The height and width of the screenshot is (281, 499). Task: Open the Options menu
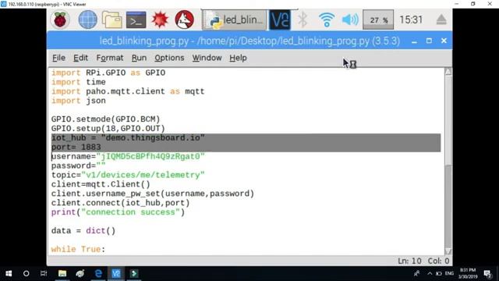tap(169, 58)
